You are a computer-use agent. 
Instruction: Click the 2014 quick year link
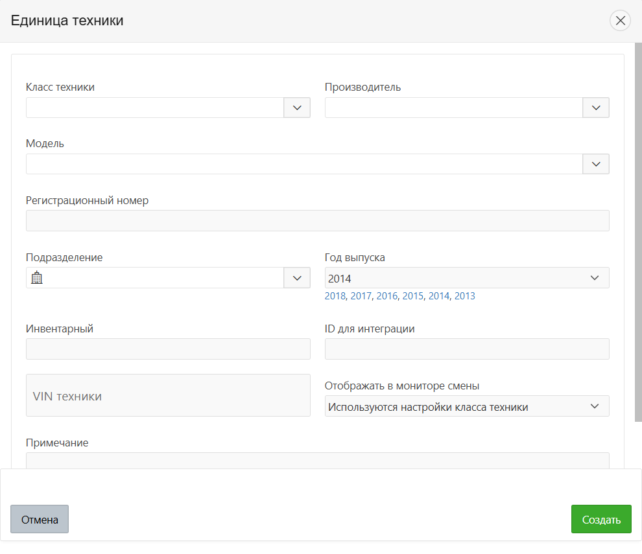pos(438,296)
